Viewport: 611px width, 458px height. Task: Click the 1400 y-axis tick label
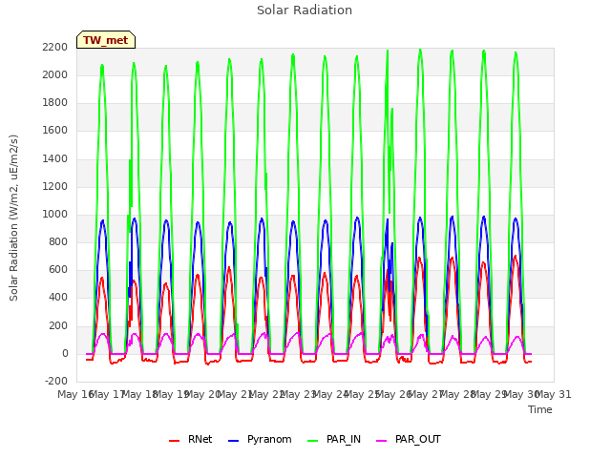click(55, 158)
